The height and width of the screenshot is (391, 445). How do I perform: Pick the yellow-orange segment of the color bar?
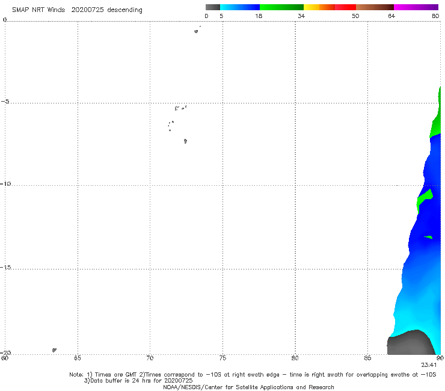(x=319, y=7)
